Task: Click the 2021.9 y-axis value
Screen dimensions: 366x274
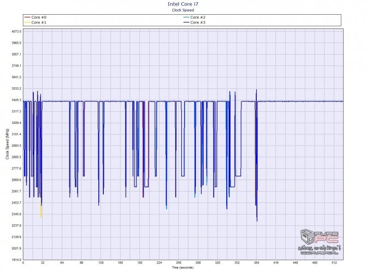Action: click(16, 248)
